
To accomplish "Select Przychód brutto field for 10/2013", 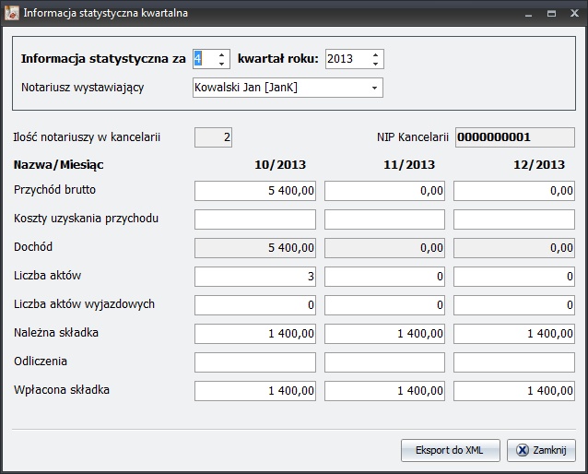I will click(x=255, y=191).
